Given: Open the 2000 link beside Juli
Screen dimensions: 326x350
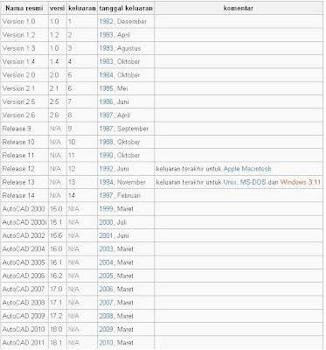Looking at the screenshot, I should (x=106, y=222).
